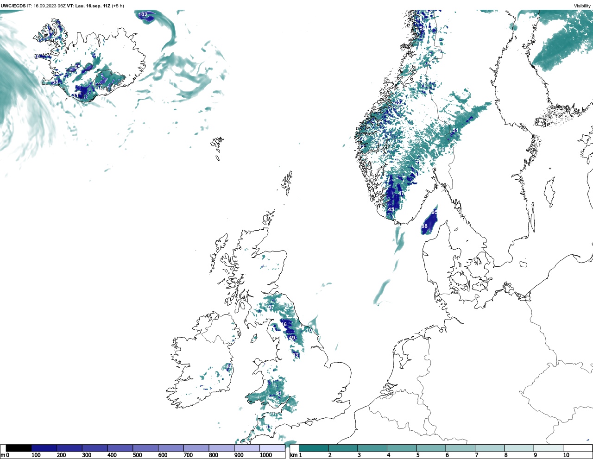Click the 'm' unit label on the legend

click(x=2, y=455)
